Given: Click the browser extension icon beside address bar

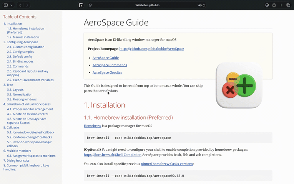Looking at the screenshot, I should [x=81, y=5].
